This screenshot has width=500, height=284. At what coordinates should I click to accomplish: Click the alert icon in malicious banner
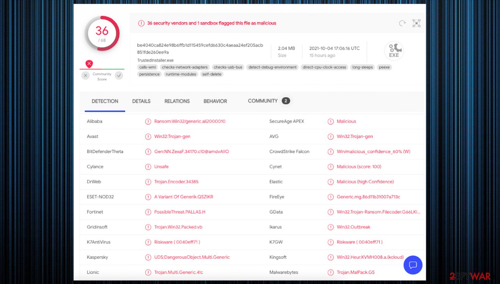click(141, 23)
